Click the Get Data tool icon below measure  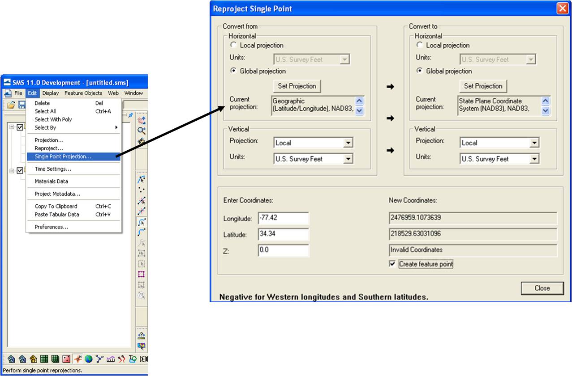142,346
